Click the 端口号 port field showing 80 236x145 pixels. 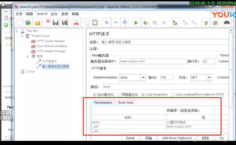point(209,61)
